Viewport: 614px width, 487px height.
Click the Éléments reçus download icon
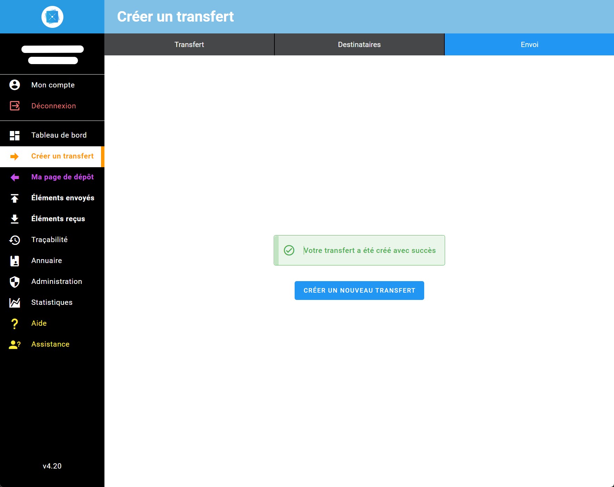[14, 219]
